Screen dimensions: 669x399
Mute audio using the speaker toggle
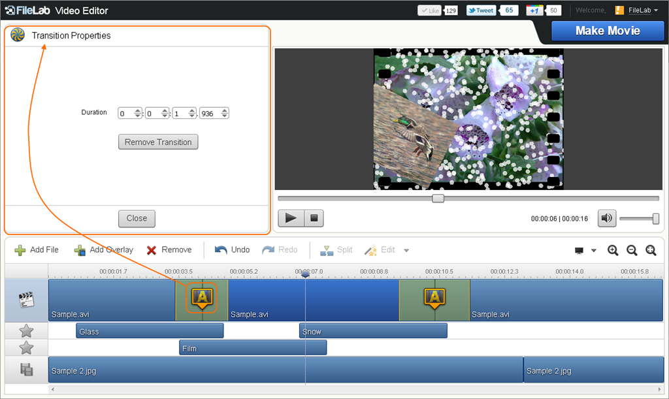pos(606,218)
